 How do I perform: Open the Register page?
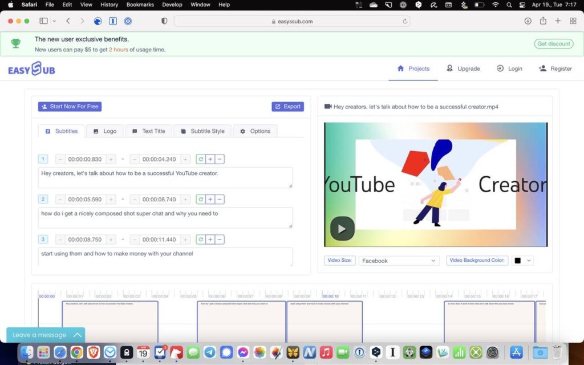click(555, 68)
